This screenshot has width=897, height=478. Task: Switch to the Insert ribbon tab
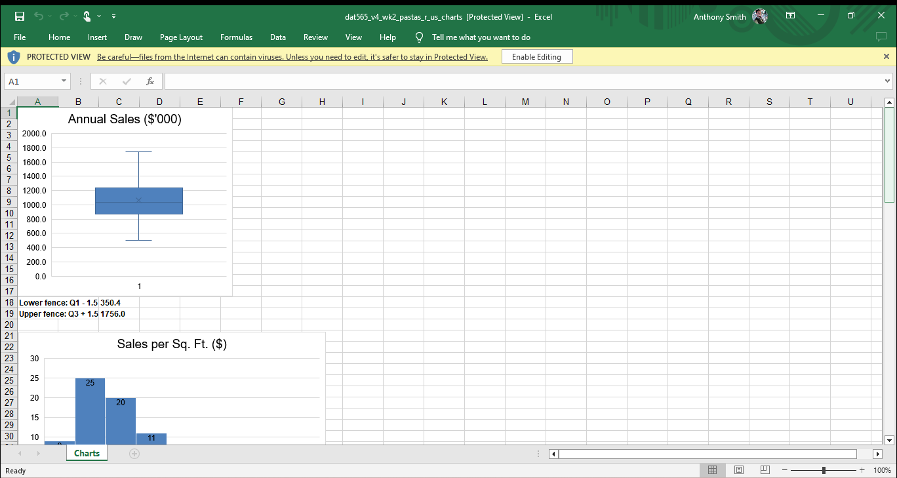coord(98,37)
